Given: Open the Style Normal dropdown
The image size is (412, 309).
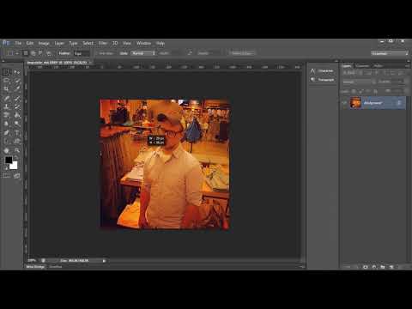Looking at the screenshot, I should [143, 53].
